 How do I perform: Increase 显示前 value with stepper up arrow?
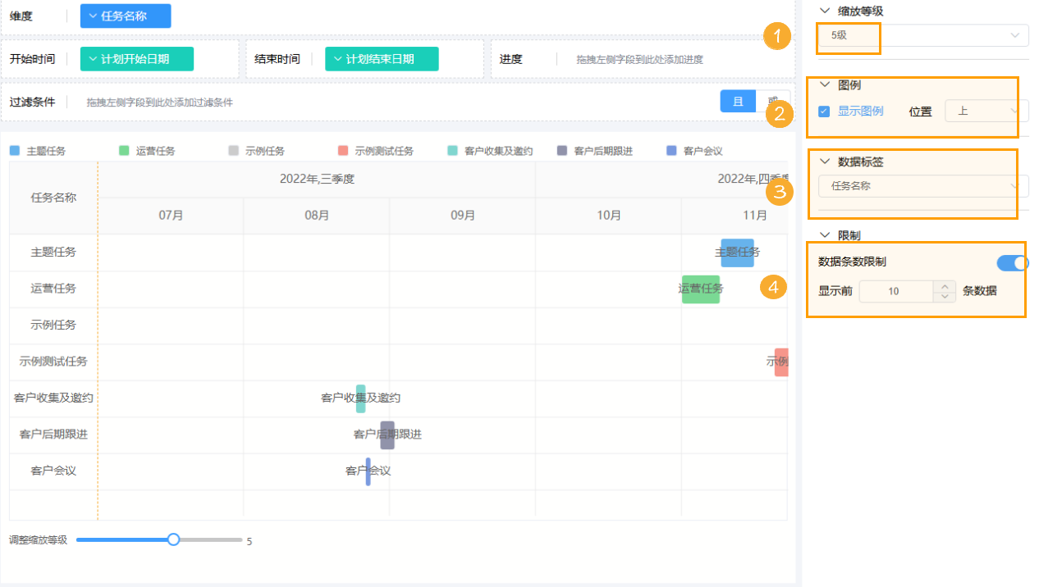click(x=944, y=287)
